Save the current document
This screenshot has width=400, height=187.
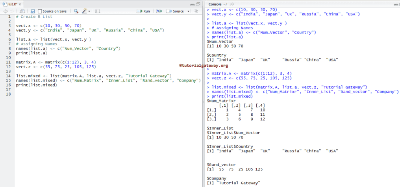pos(33,11)
